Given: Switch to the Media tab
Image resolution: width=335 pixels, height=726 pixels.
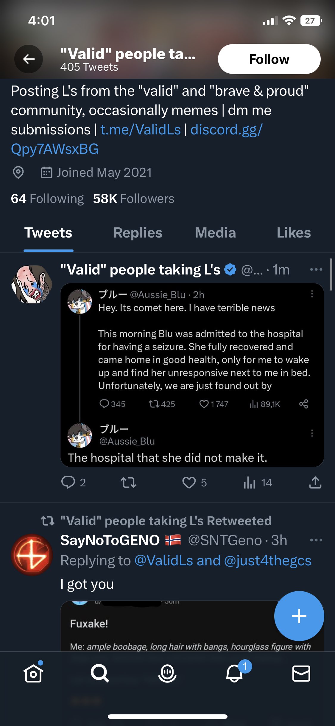Looking at the screenshot, I should click(215, 233).
